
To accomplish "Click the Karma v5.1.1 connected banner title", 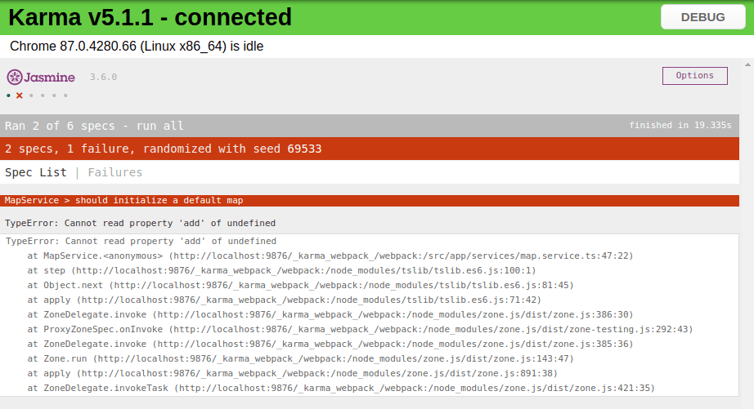I will click(150, 17).
